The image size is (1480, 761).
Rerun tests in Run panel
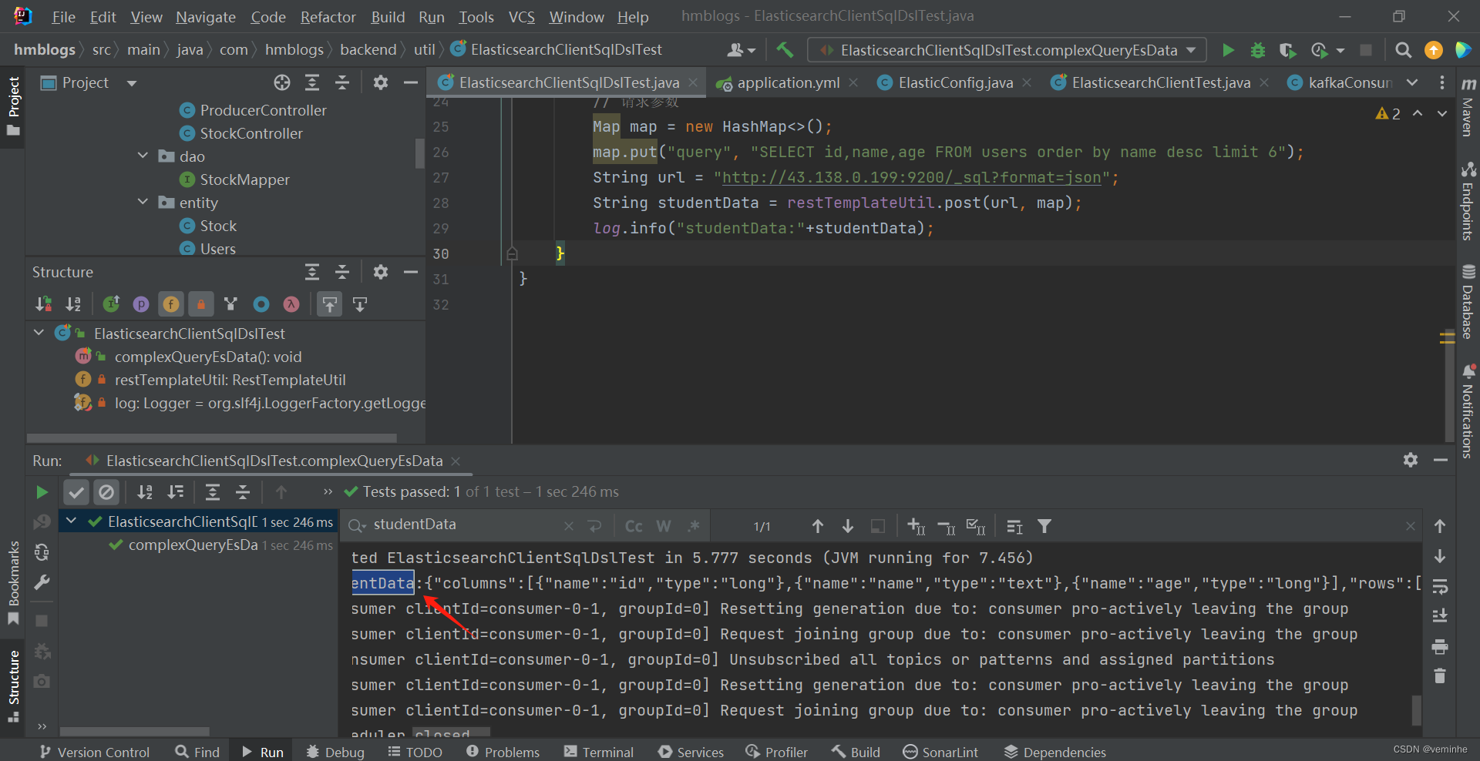click(42, 491)
